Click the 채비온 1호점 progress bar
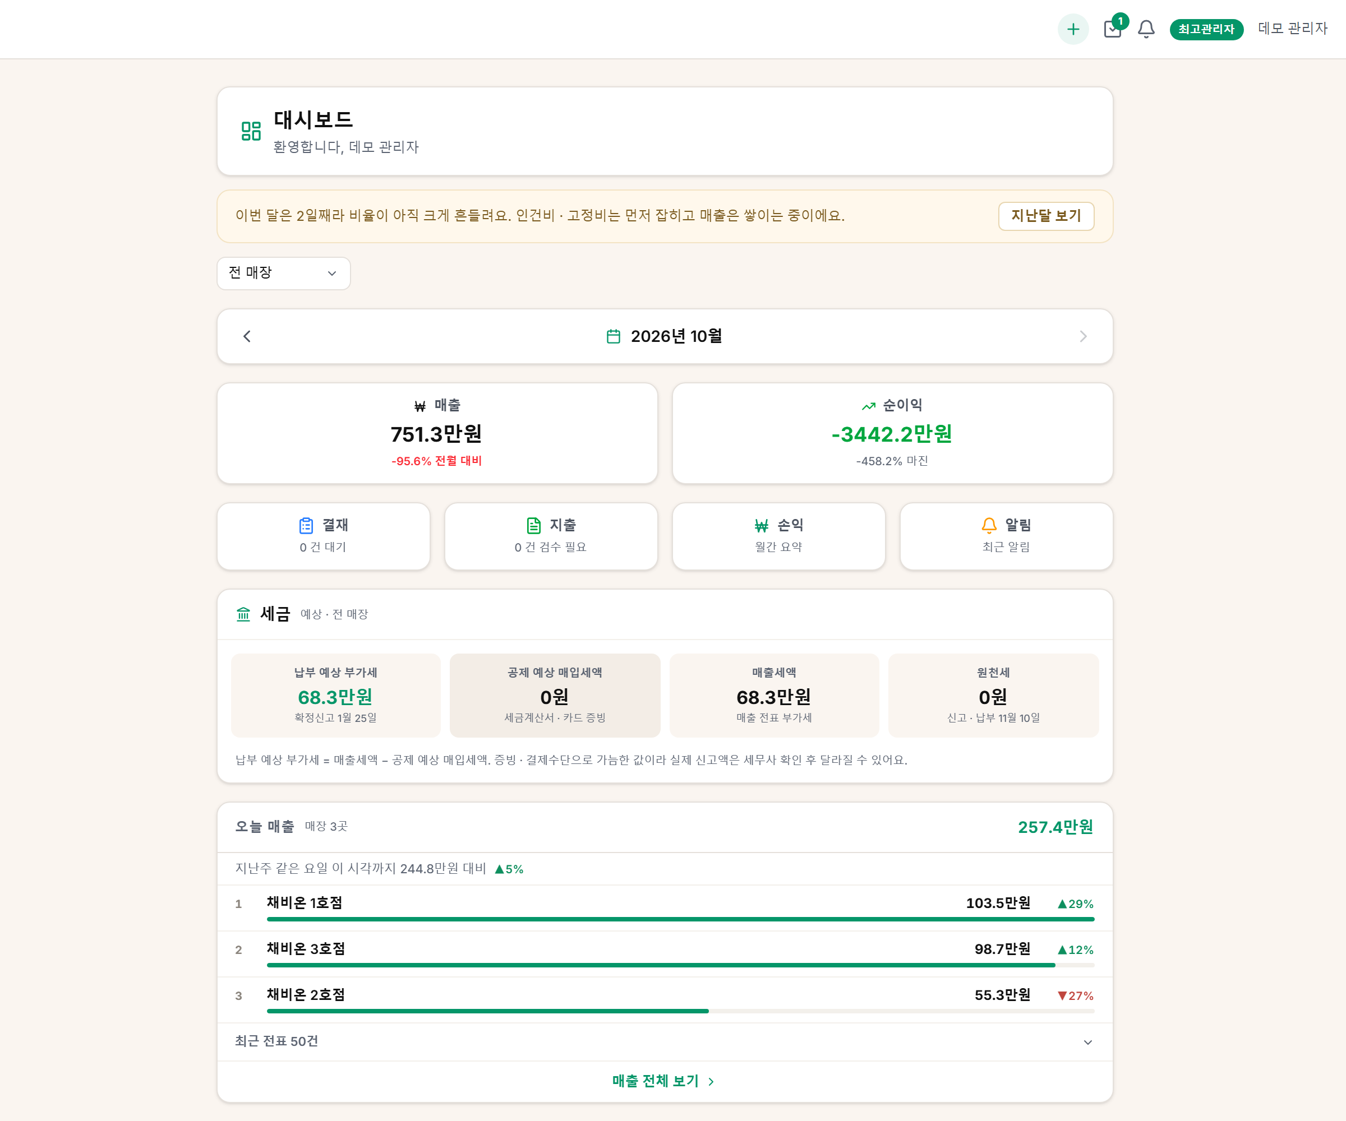 point(681,919)
